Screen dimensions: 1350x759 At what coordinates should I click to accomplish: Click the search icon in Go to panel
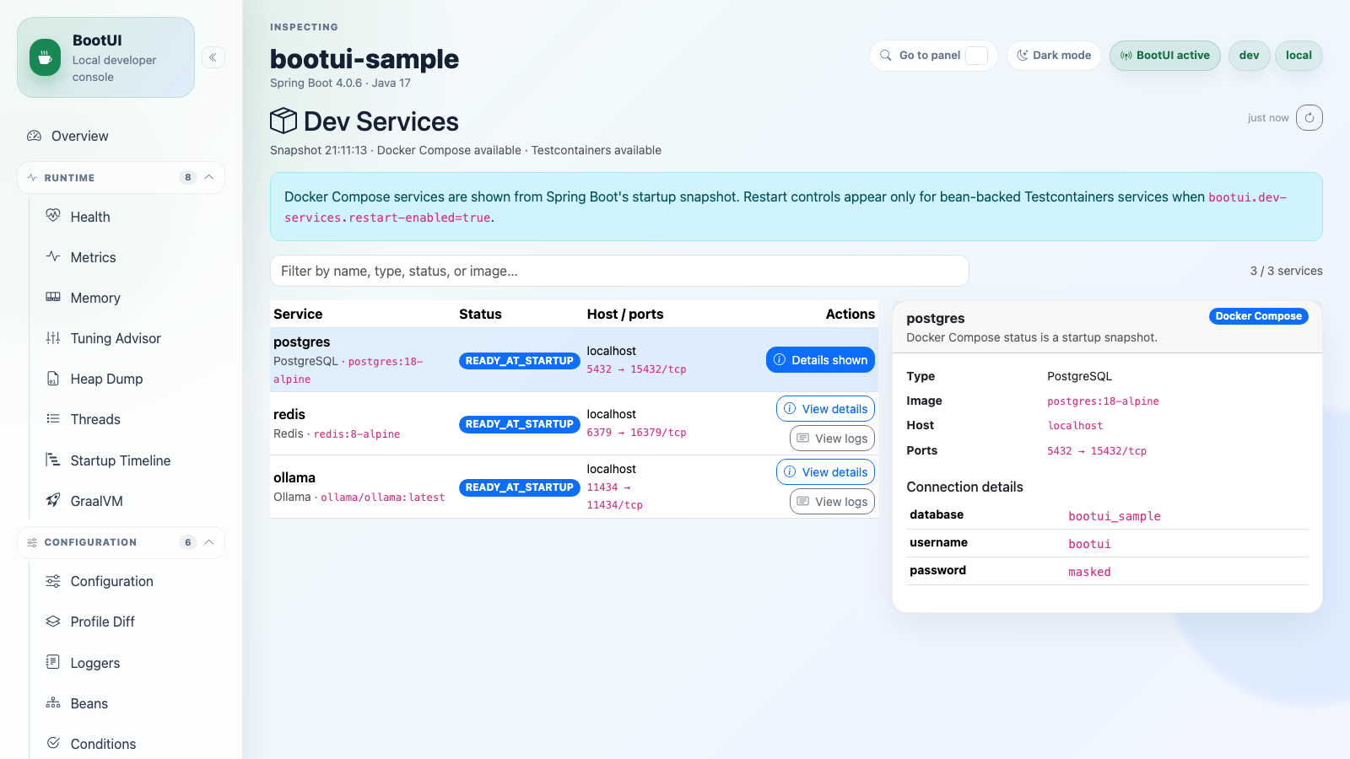coord(886,56)
